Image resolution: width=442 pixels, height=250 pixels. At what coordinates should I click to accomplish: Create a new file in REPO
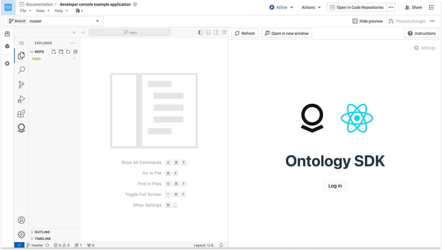(x=54, y=52)
